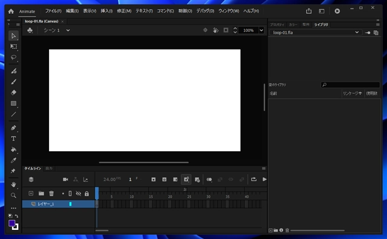
Task: Switch to the Timeline tab
Action: pyautogui.click(x=33, y=168)
